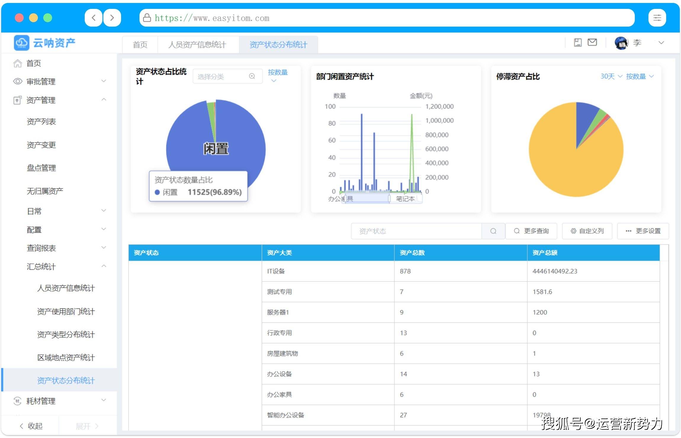Open 人员资产信息统计 in sidebar
The height and width of the screenshot is (438, 681).
click(x=66, y=288)
